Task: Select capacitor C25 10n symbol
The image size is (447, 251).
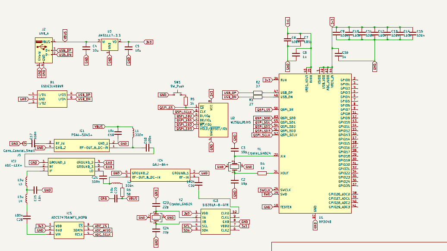Action: [x=35, y=190]
